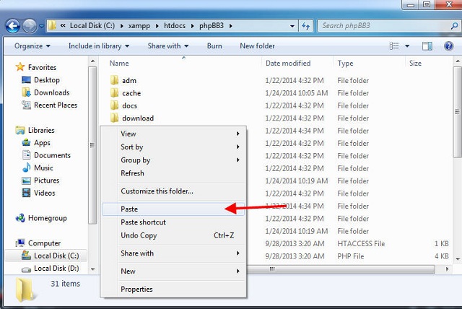The image size is (462, 309).
Task: Select xampp in address breadcrumb
Action: point(139,26)
